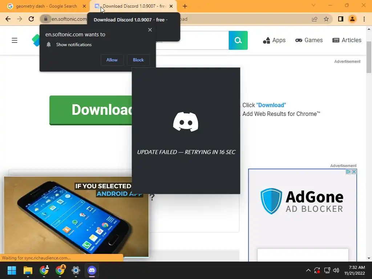Click the green Download button
The image size is (372, 279).
(x=90, y=110)
